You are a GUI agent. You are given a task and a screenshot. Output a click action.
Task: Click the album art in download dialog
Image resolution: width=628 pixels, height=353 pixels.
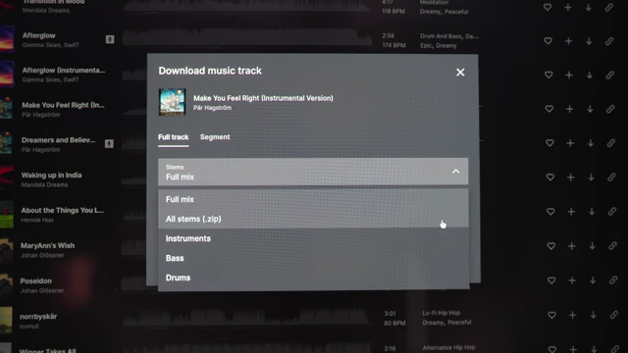[x=172, y=102]
